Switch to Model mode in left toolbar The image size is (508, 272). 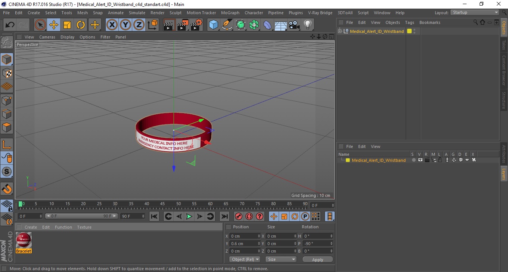7,59
